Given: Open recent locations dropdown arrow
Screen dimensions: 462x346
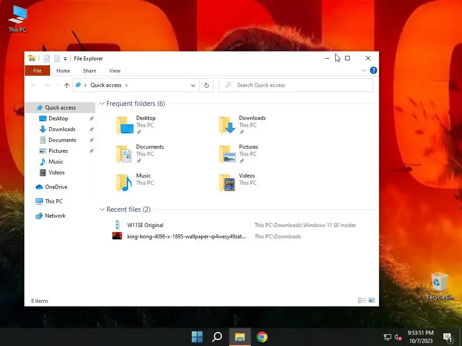Looking at the screenshot, I should coord(57,85).
